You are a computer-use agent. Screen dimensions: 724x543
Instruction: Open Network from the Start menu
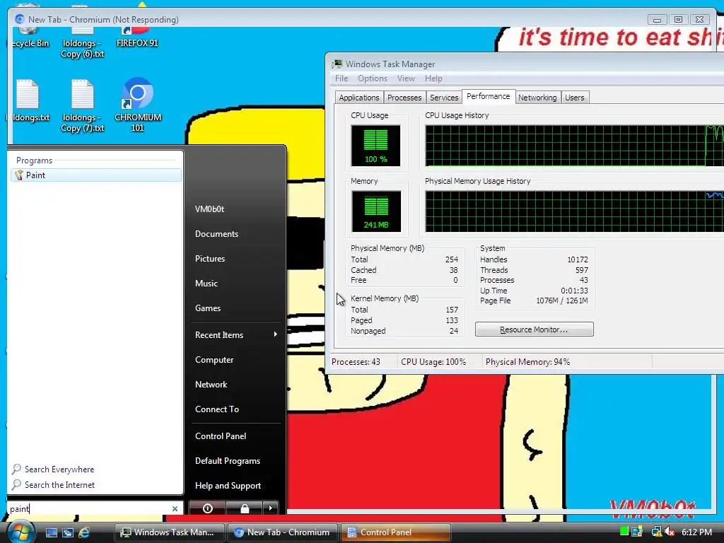(211, 385)
